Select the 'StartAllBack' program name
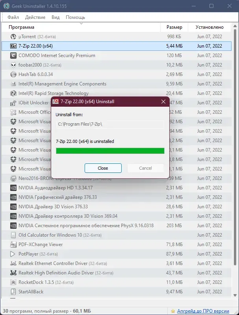 pyautogui.click(x=31, y=291)
